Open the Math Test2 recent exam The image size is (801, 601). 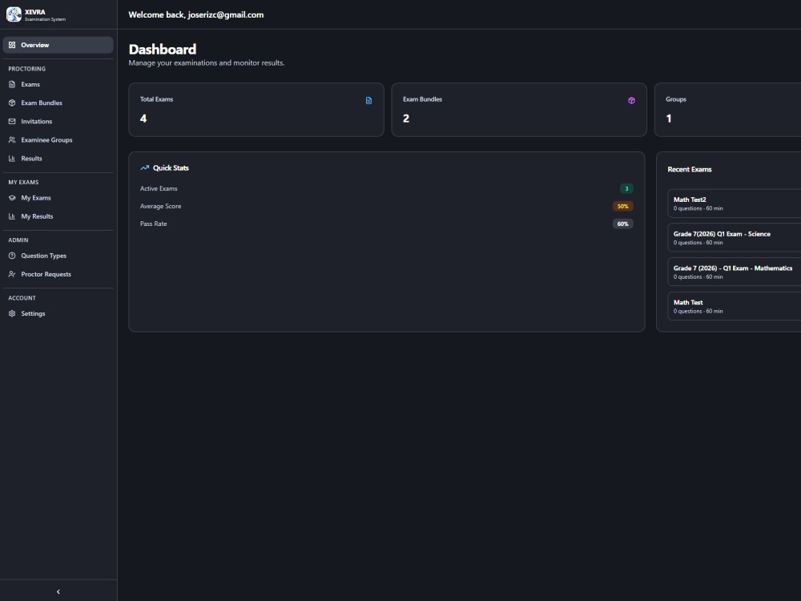point(734,204)
